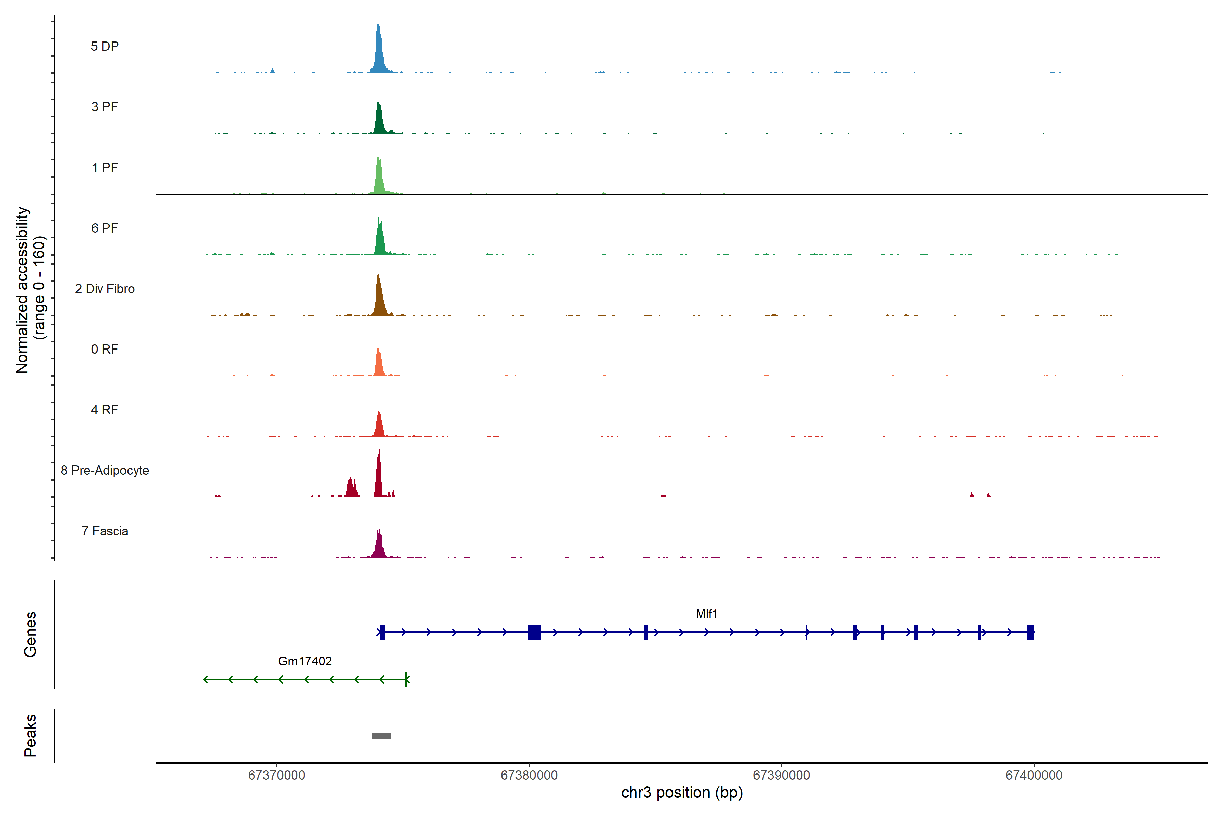Select the 8 Pre-Adipocyte track label
Image resolution: width=1224 pixels, height=816 pixels.
[x=105, y=471]
